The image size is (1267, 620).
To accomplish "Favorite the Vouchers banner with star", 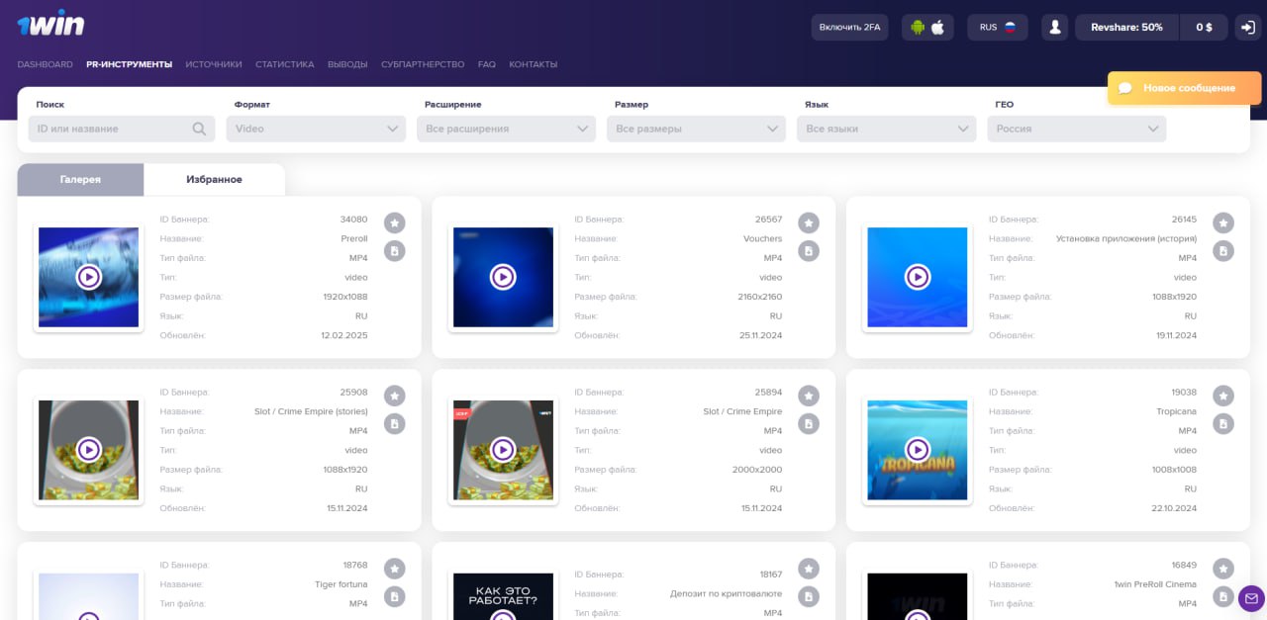I will 809,222.
